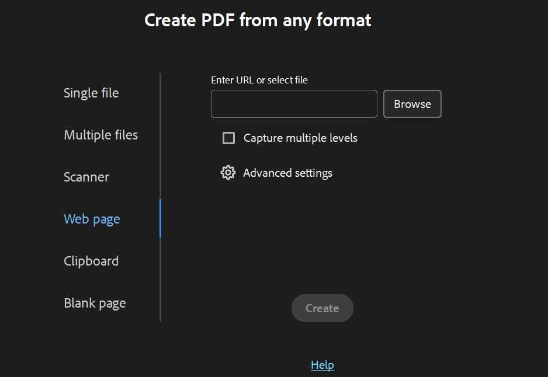Click the Advanced settings gear icon
Image resolution: width=548 pixels, height=377 pixels.
228,173
